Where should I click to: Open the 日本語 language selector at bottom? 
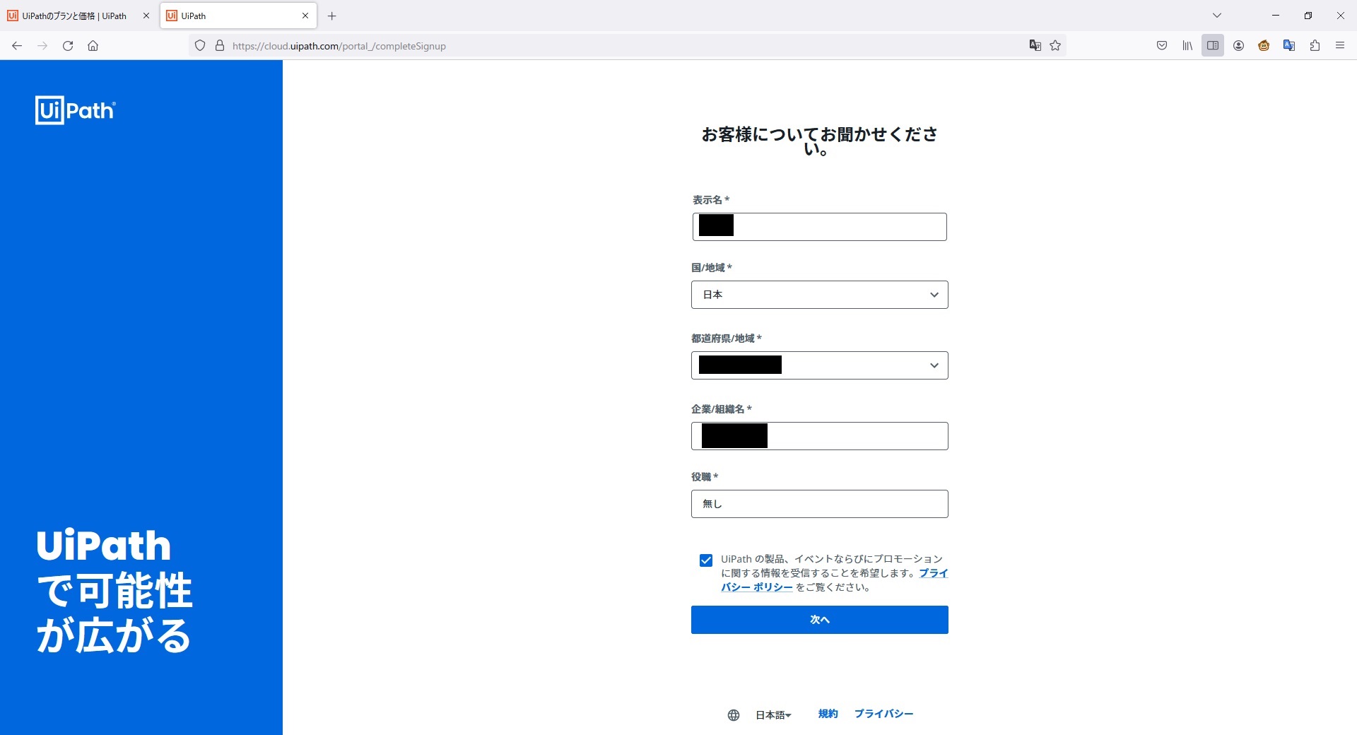[771, 715]
